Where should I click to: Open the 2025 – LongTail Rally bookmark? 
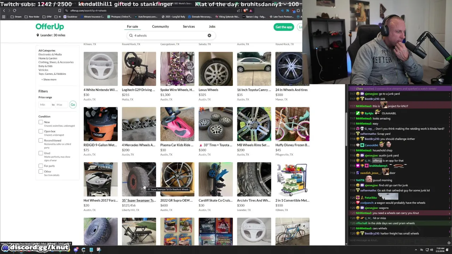click(173, 17)
